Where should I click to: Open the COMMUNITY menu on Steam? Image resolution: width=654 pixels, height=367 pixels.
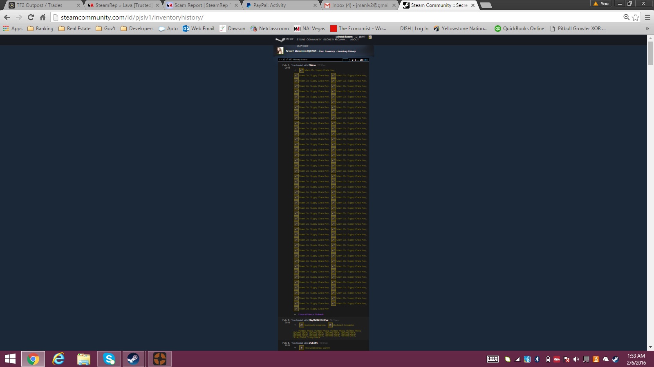pyautogui.click(x=314, y=40)
